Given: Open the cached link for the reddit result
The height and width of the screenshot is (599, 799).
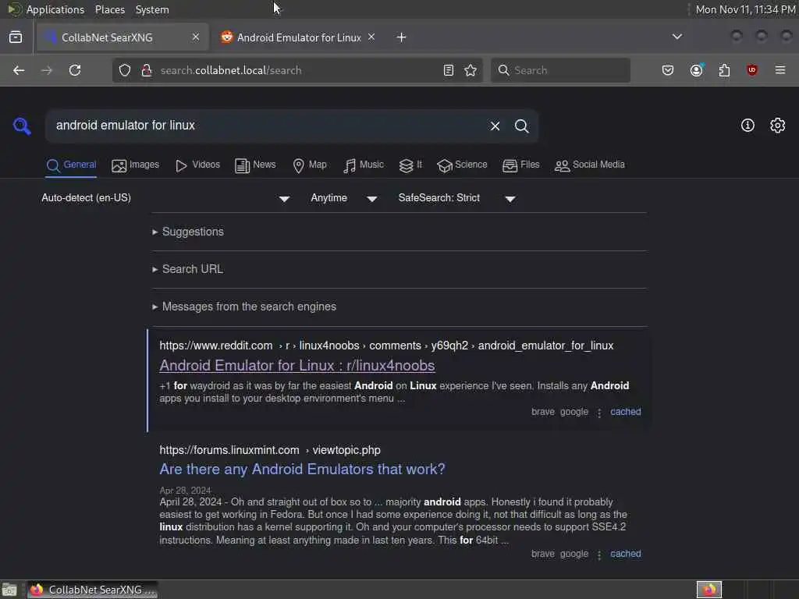Looking at the screenshot, I should [626, 412].
